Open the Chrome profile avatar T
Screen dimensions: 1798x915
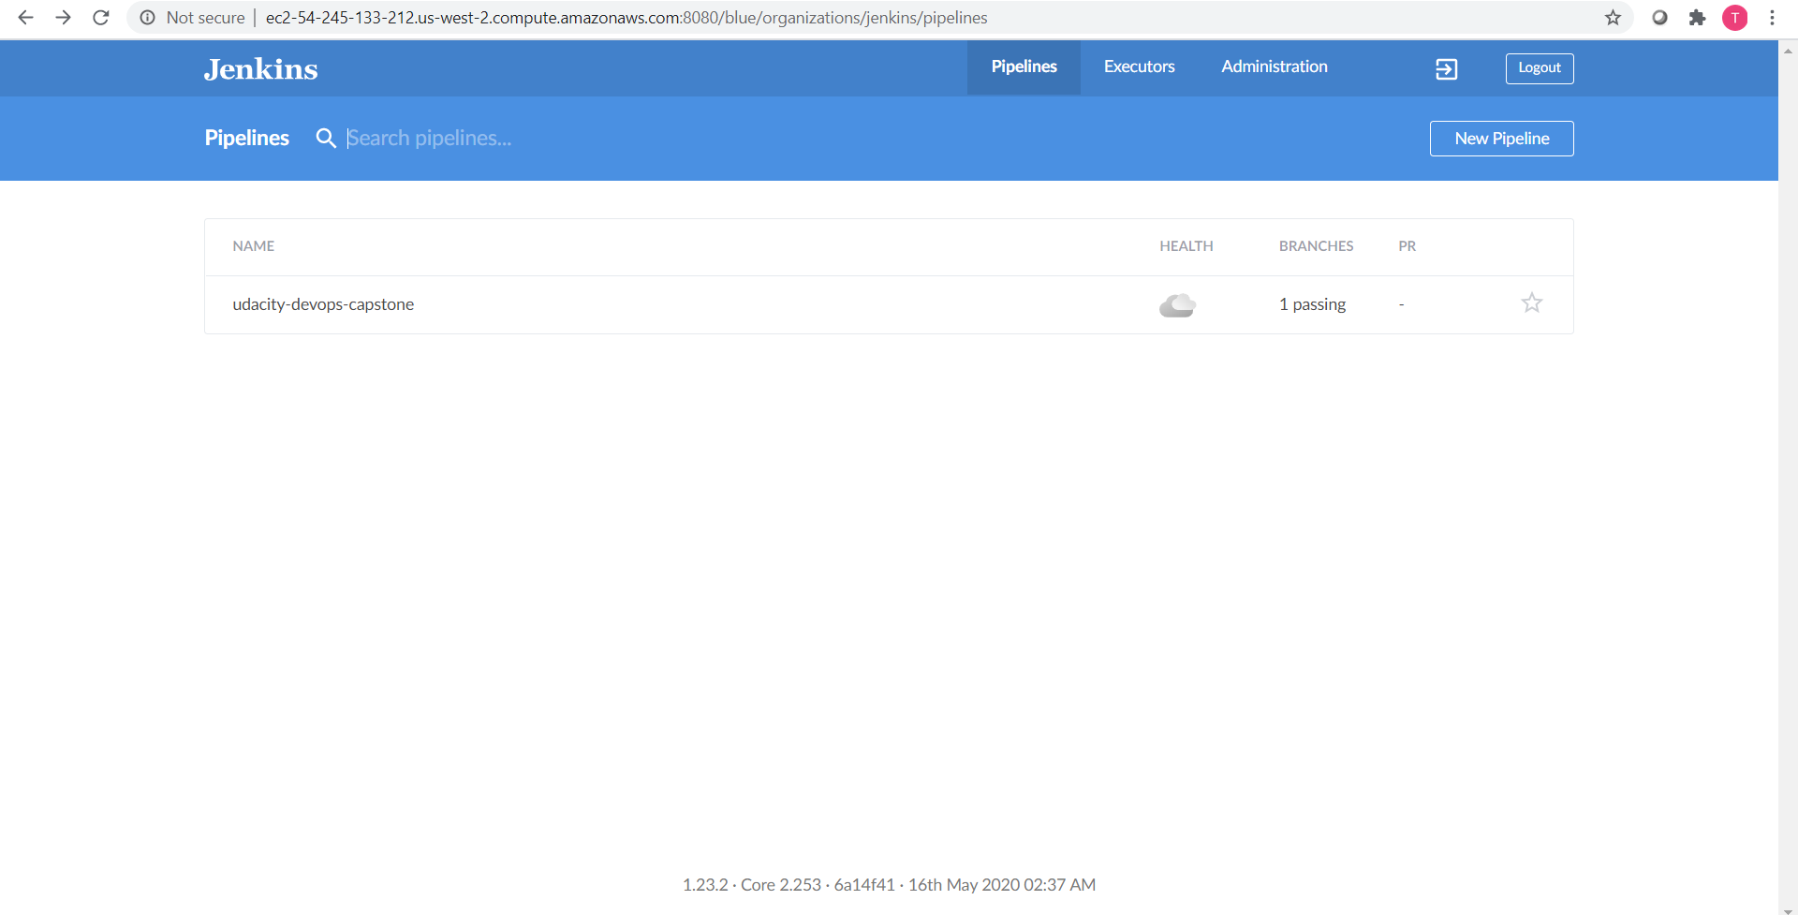click(x=1734, y=18)
